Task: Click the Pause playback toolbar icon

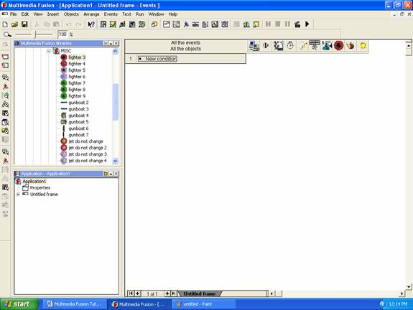Action: tap(287, 24)
